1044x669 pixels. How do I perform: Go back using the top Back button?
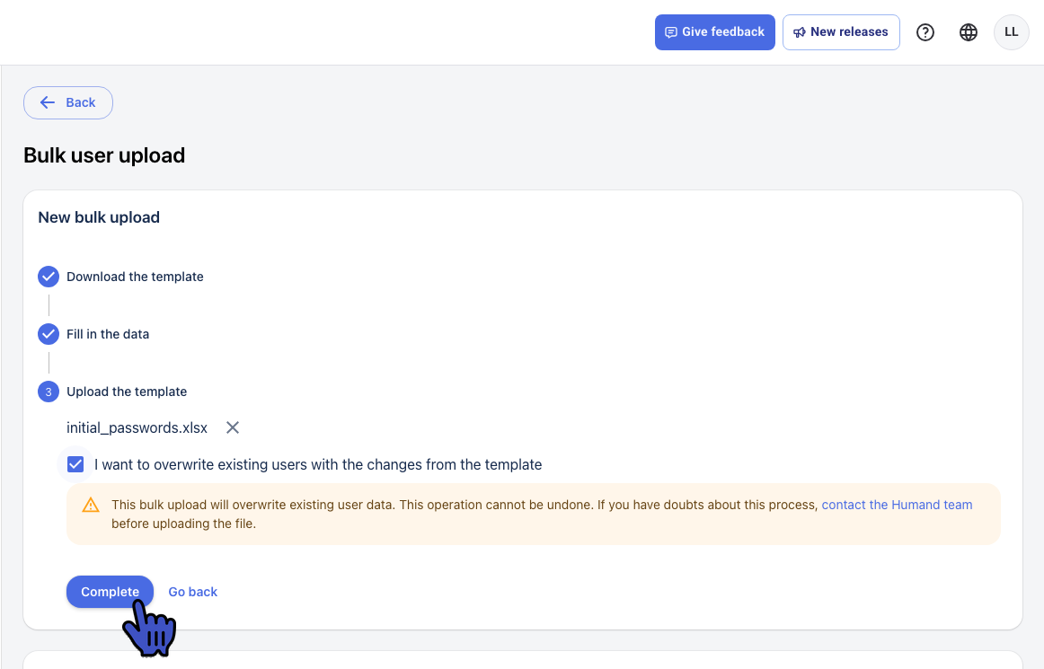coord(68,102)
